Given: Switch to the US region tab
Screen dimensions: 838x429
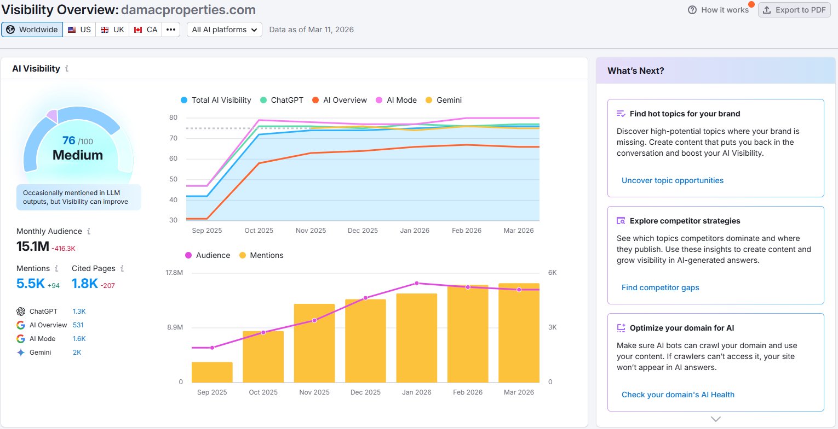Looking at the screenshot, I should (x=79, y=30).
